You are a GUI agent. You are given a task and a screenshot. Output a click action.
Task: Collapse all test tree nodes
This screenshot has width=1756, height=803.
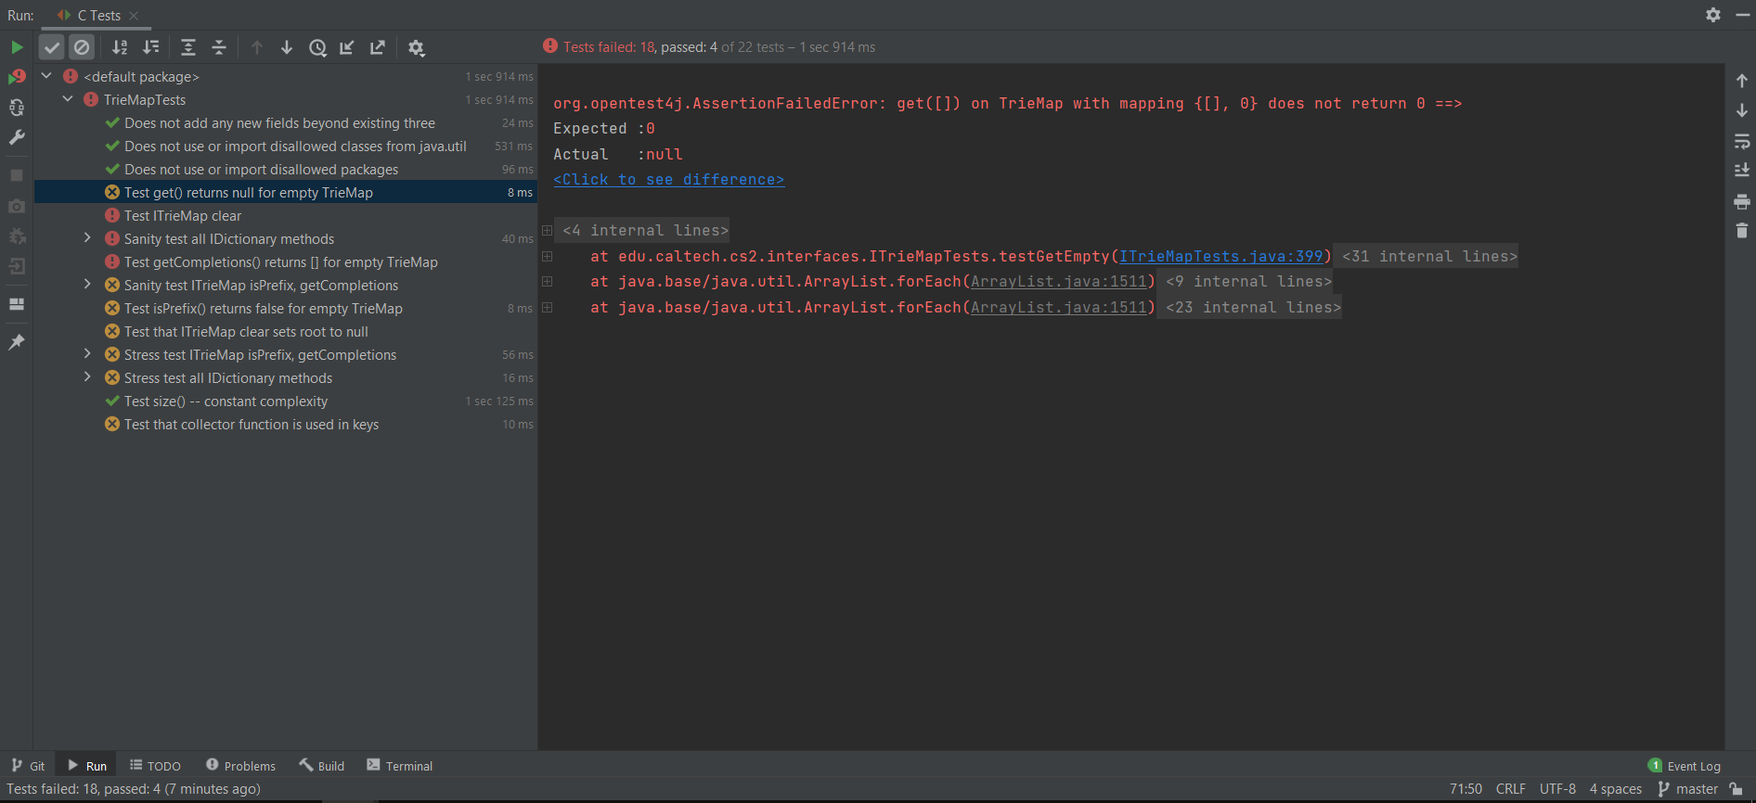(x=219, y=47)
